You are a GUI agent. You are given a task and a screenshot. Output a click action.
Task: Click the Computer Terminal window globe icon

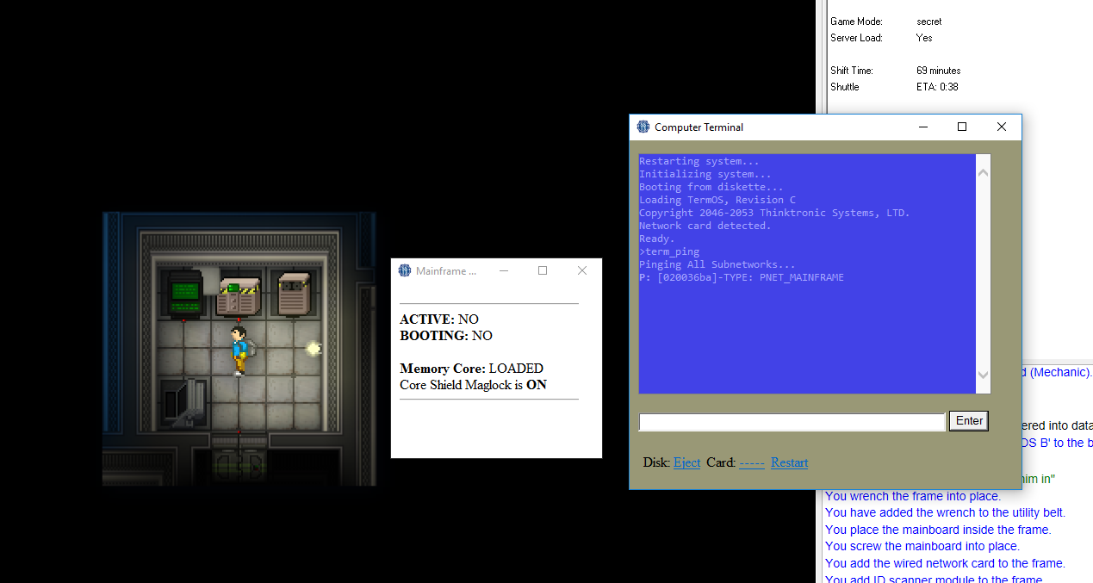(x=643, y=127)
